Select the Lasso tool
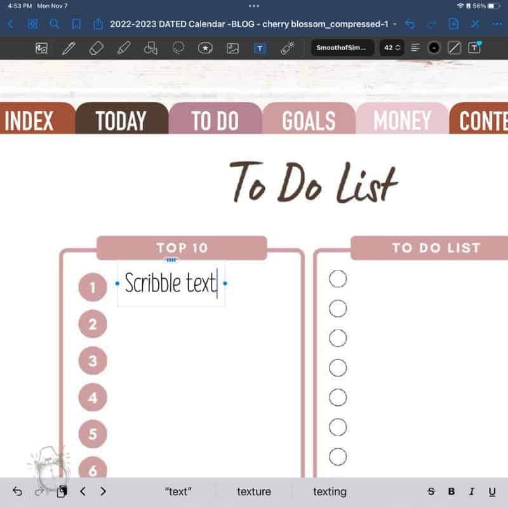The height and width of the screenshot is (508, 508). click(x=178, y=48)
